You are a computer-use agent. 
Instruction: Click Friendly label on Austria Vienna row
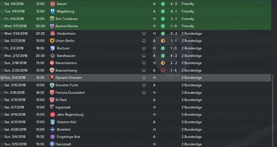pyautogui.click(x=188, y=26)
